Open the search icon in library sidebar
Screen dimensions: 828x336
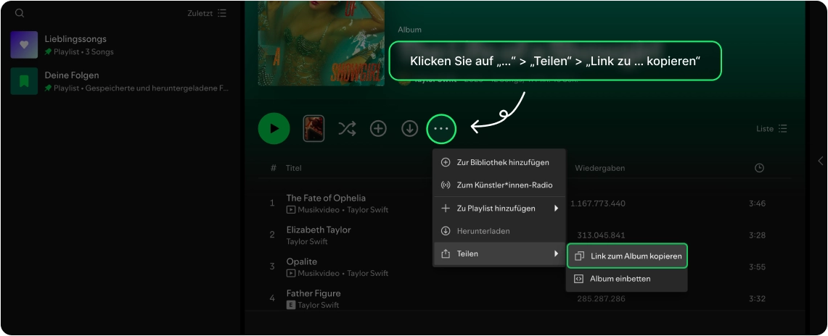20,13
